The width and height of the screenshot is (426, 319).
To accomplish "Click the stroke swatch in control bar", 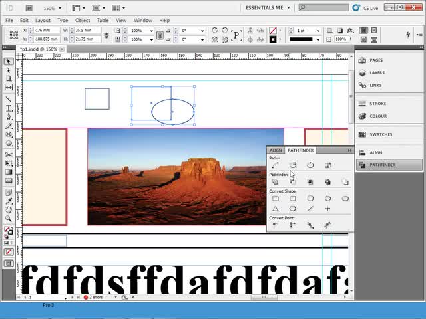I will [273, 39].
